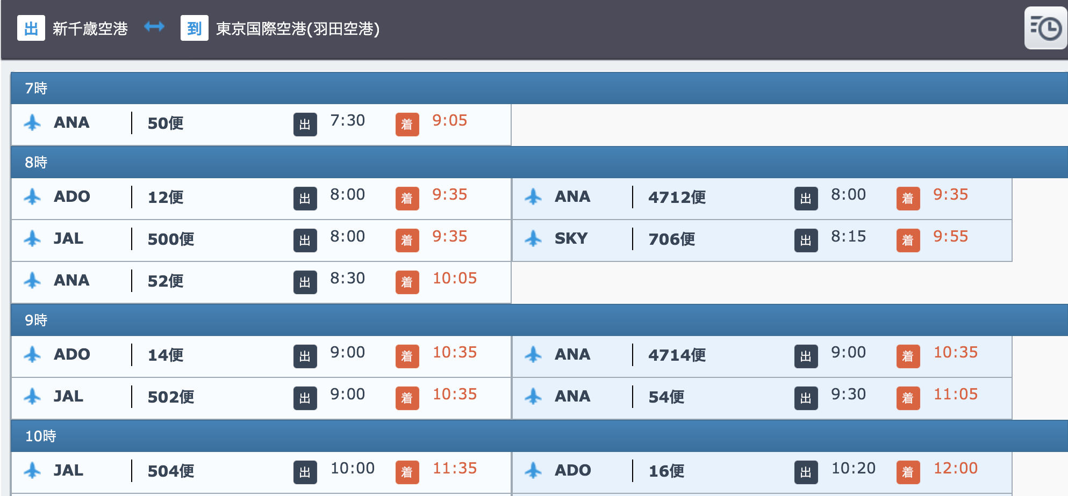Select arrival airport 東京国際空港(羽田空港)
This screenshot has width=1068, height=496.
coord(297,28)
